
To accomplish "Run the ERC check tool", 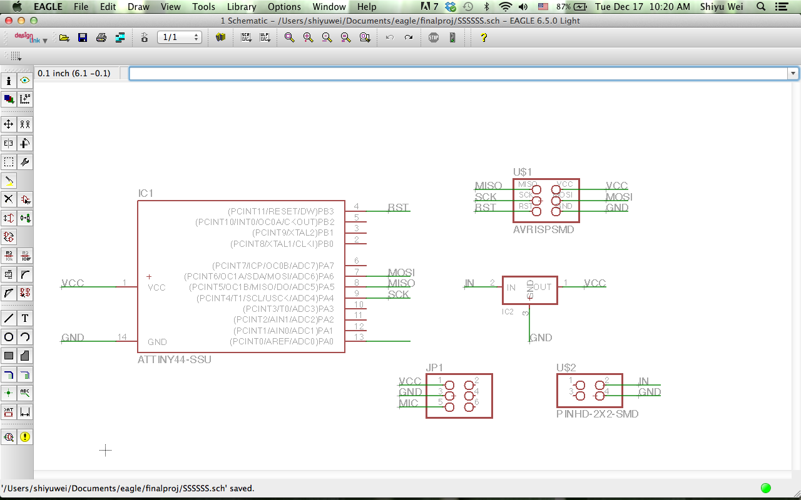I will 9,437.
